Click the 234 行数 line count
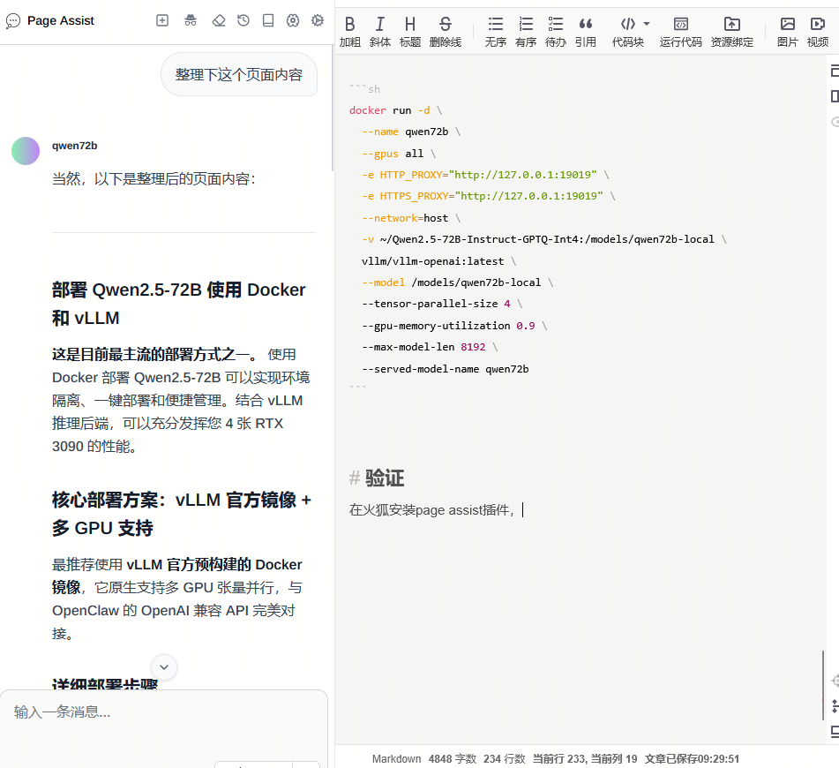This screenshot has height=768, width=839. [x=505, y=759]
